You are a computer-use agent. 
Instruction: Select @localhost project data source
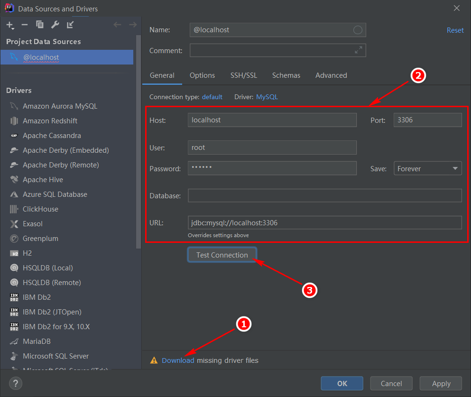pos(67,57)
